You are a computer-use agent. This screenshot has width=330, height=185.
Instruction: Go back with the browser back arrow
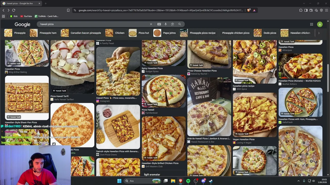click(x=3, y=10)
